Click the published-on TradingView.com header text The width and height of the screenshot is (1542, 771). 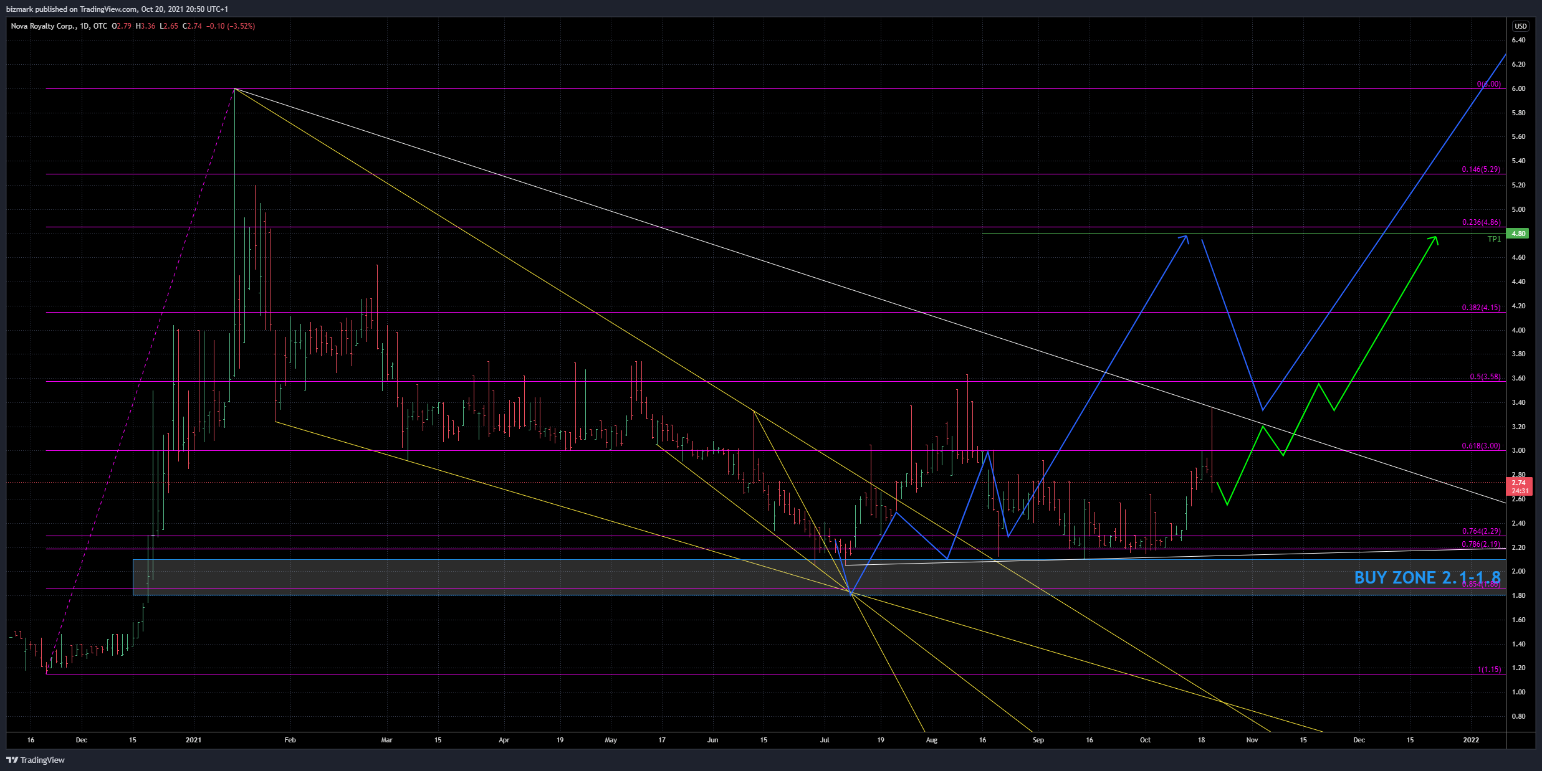coord(117,9)
